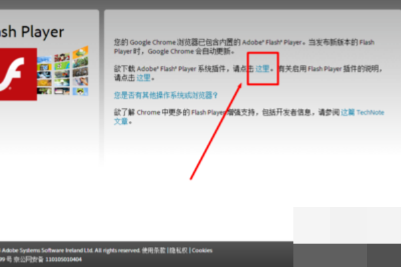Click the 这里 link for plugin enabling instructions
The height and width of the screenshot is (267, 401).
click(x=144, y=77)
